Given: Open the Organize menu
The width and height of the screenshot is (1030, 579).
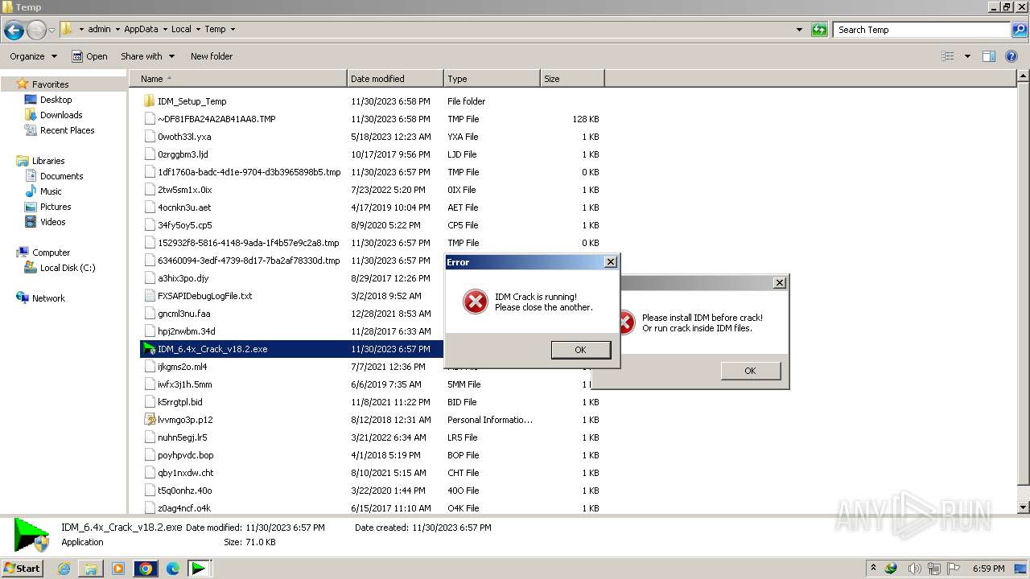Looking at the screenshot, I should coord(33,56).
